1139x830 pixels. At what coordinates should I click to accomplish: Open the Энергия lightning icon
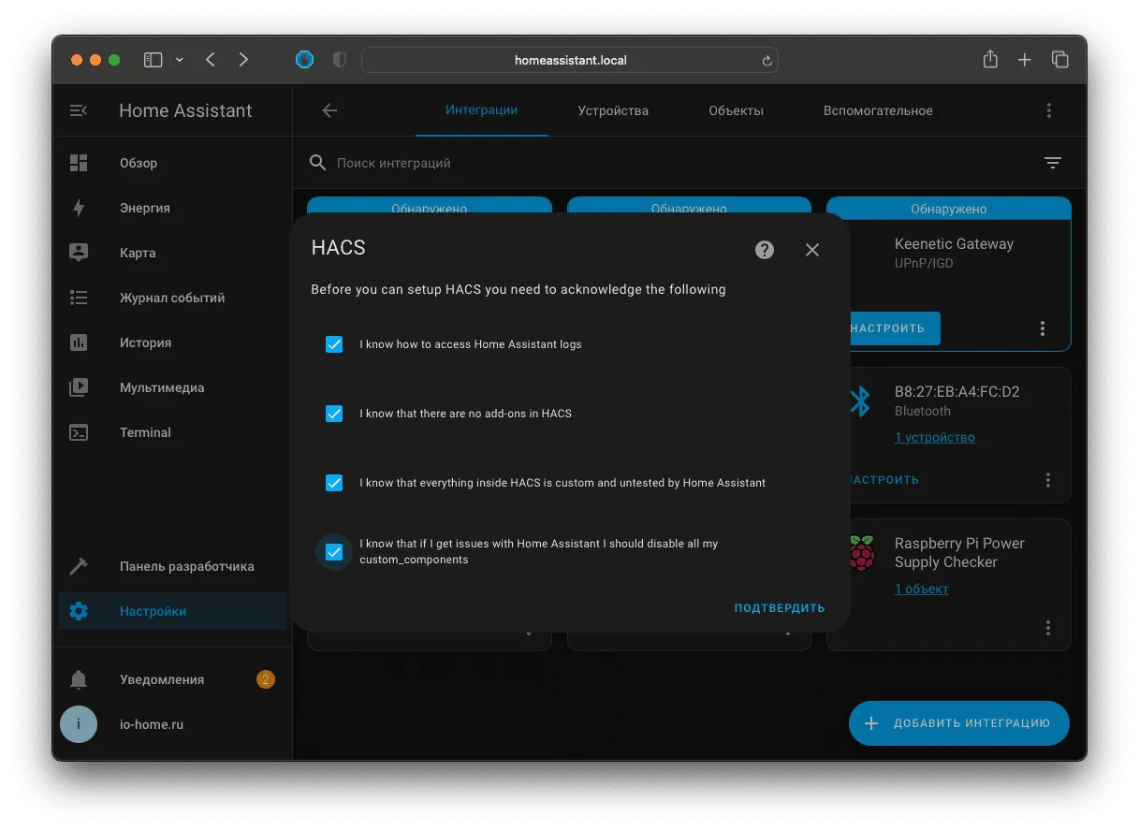point(79,208)
